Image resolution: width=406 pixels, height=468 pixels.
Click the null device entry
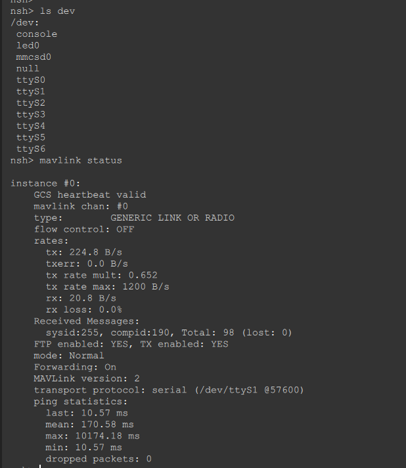pos(28,68)
